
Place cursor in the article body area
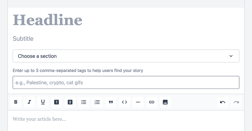(x=126, y=119)
